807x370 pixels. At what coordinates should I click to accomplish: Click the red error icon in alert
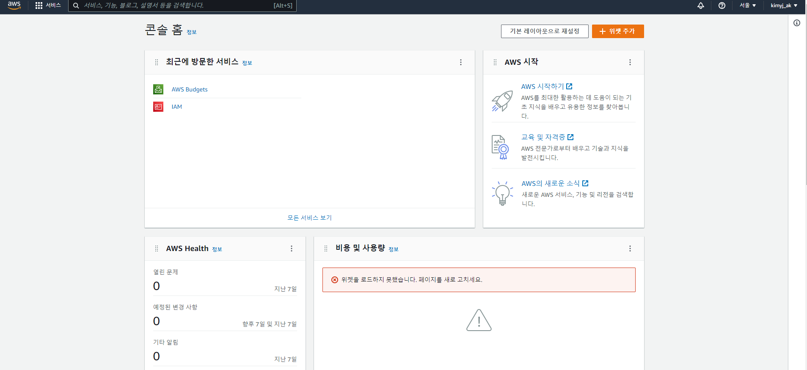point(335,280)
